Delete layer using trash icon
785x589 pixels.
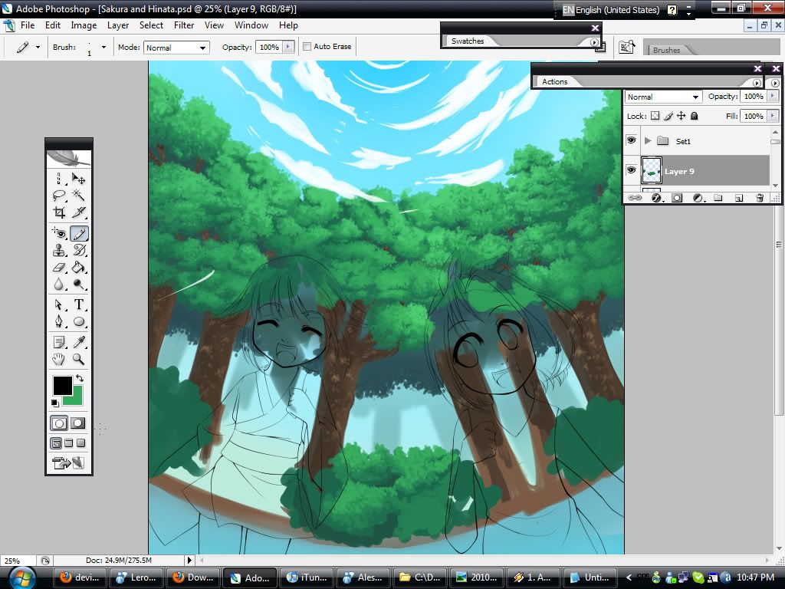(x=760, y=198)
